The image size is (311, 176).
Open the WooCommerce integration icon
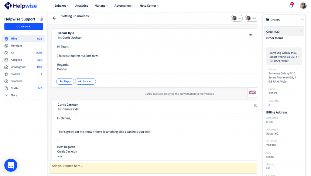pos(252,93)
